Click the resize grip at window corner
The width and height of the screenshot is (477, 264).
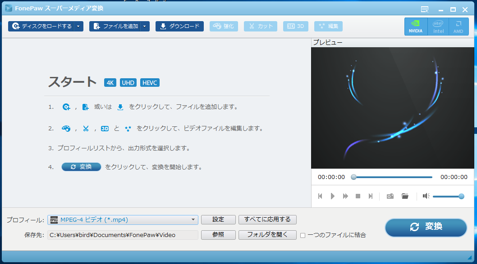[x=470, y=257]
